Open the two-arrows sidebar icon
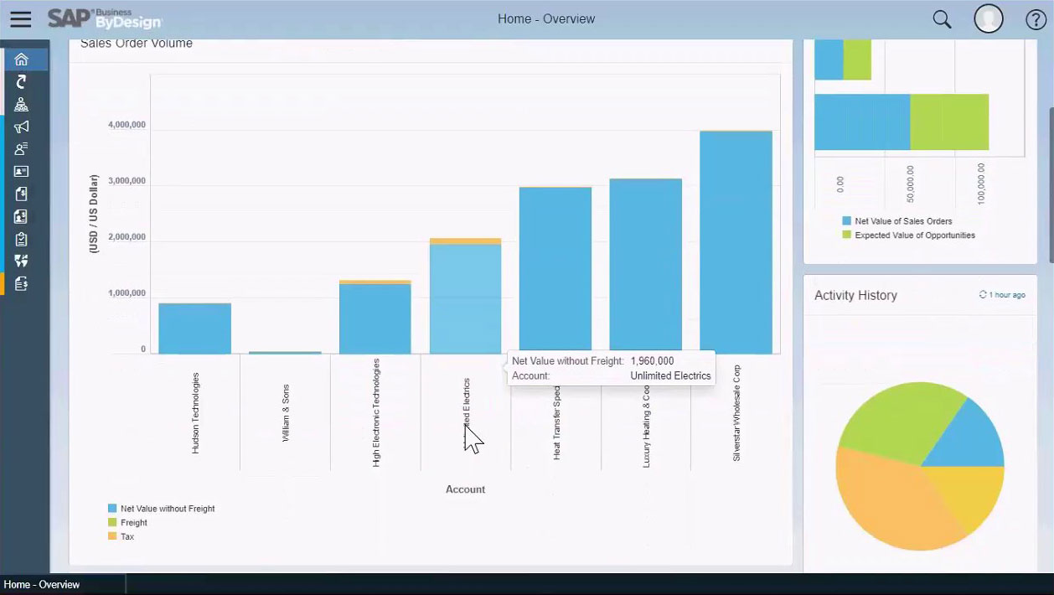Image resolution: width=1054 pixels, height=595 pixels. pyautogui.click(x=22, y=261)
